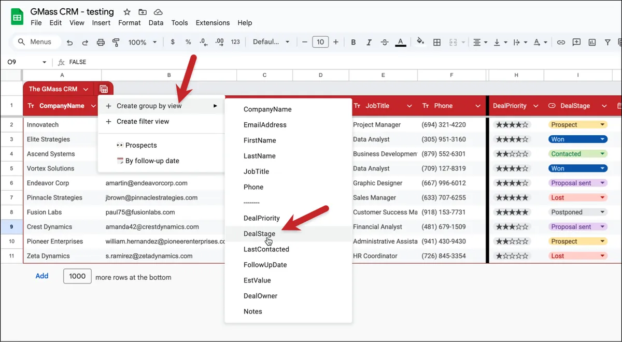Select the By follow-up date saved view
The height and width of the screenshot is (342, 622).
coord(161,161)
